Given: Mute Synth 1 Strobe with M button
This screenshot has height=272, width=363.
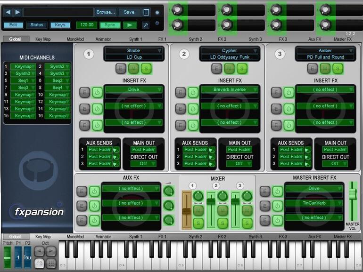Looking at the screenshot, I should click(133, 68).
